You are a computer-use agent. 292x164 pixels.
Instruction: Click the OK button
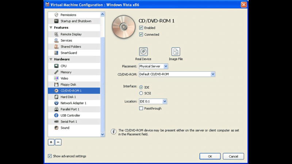210,156
